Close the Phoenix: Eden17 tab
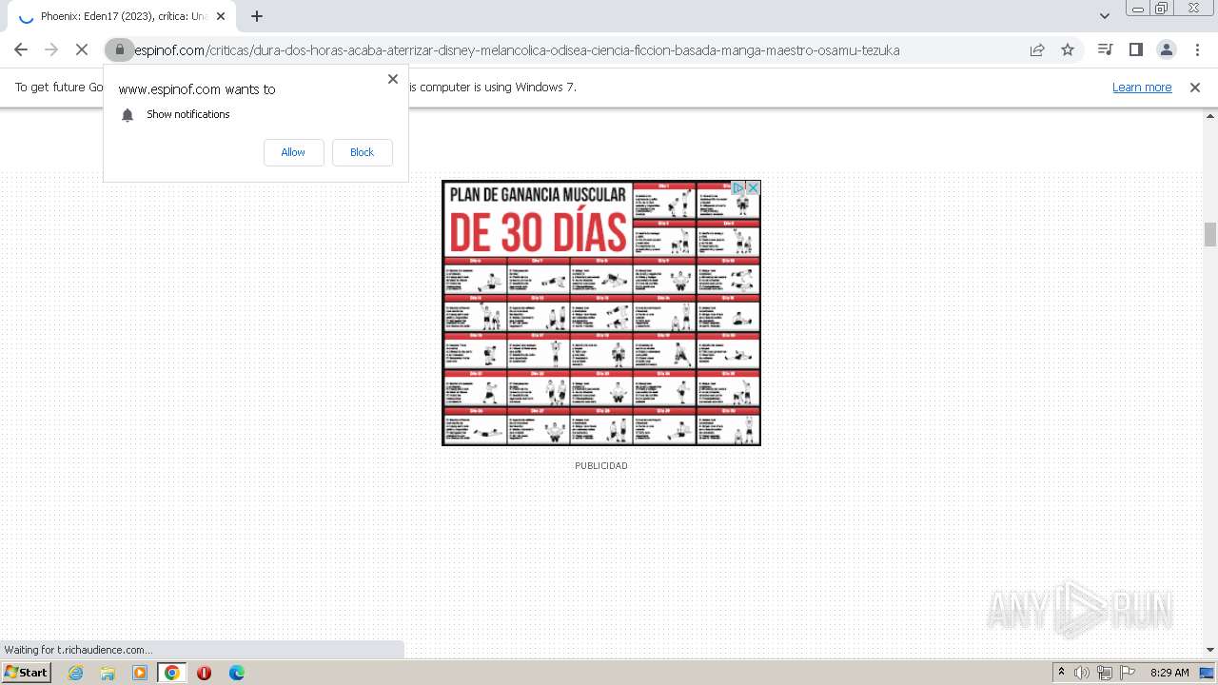 click(222, 16)
